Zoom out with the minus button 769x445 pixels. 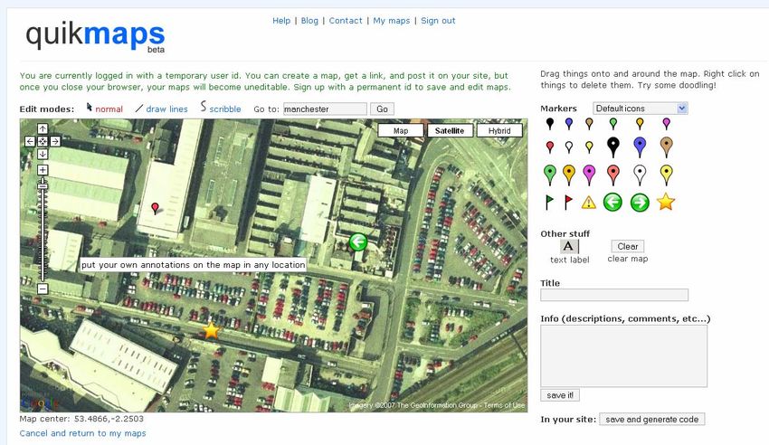click(43, 289)
